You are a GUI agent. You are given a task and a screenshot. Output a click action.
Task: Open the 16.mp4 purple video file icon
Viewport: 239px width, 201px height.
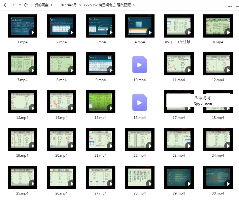tap(139, 102)
